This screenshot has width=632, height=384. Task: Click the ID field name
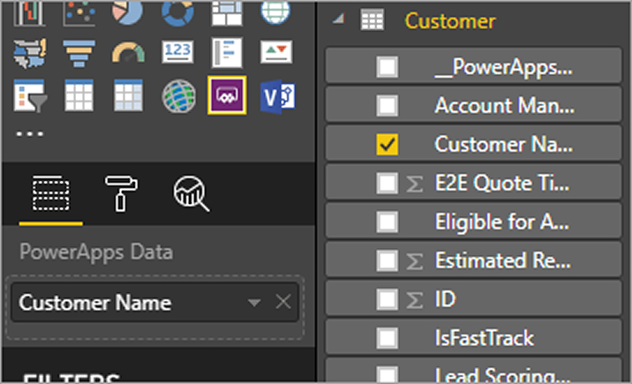445,299
